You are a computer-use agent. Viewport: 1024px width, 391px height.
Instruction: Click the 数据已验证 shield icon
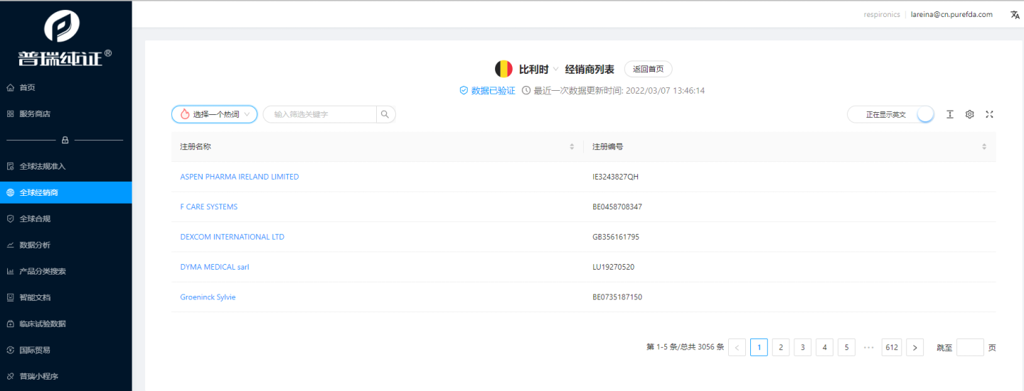464,91
